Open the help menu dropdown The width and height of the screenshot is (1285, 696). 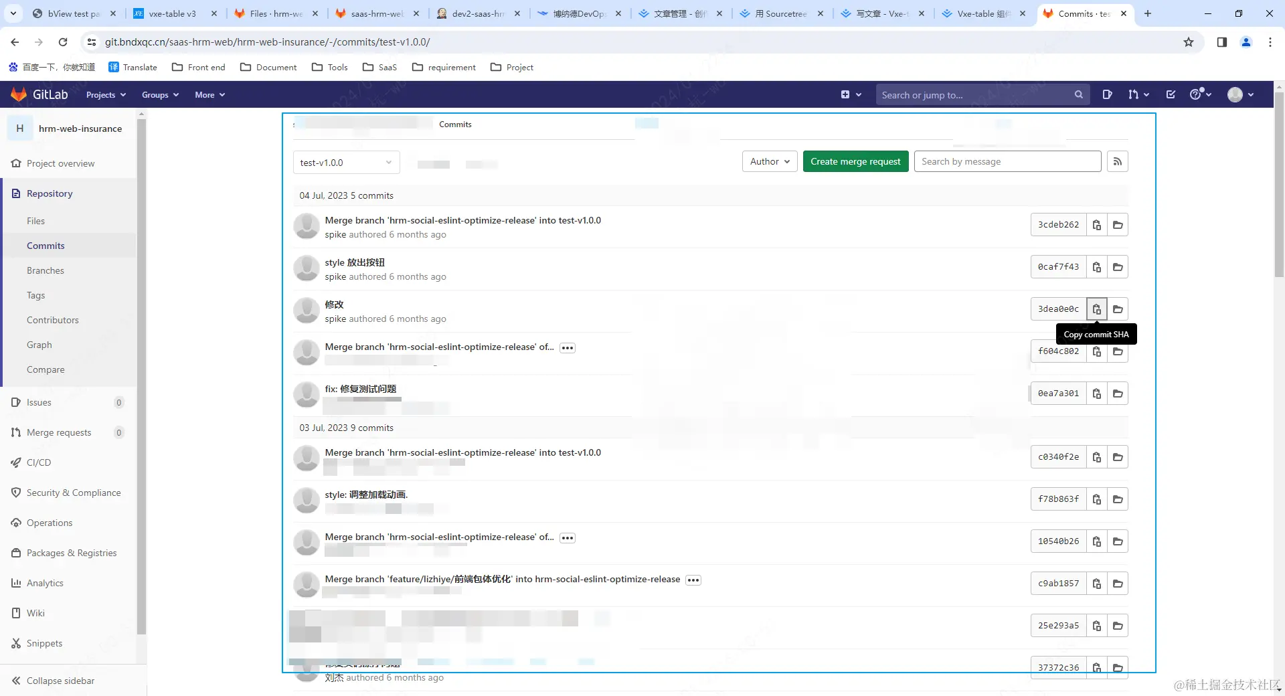point(1201,94)
